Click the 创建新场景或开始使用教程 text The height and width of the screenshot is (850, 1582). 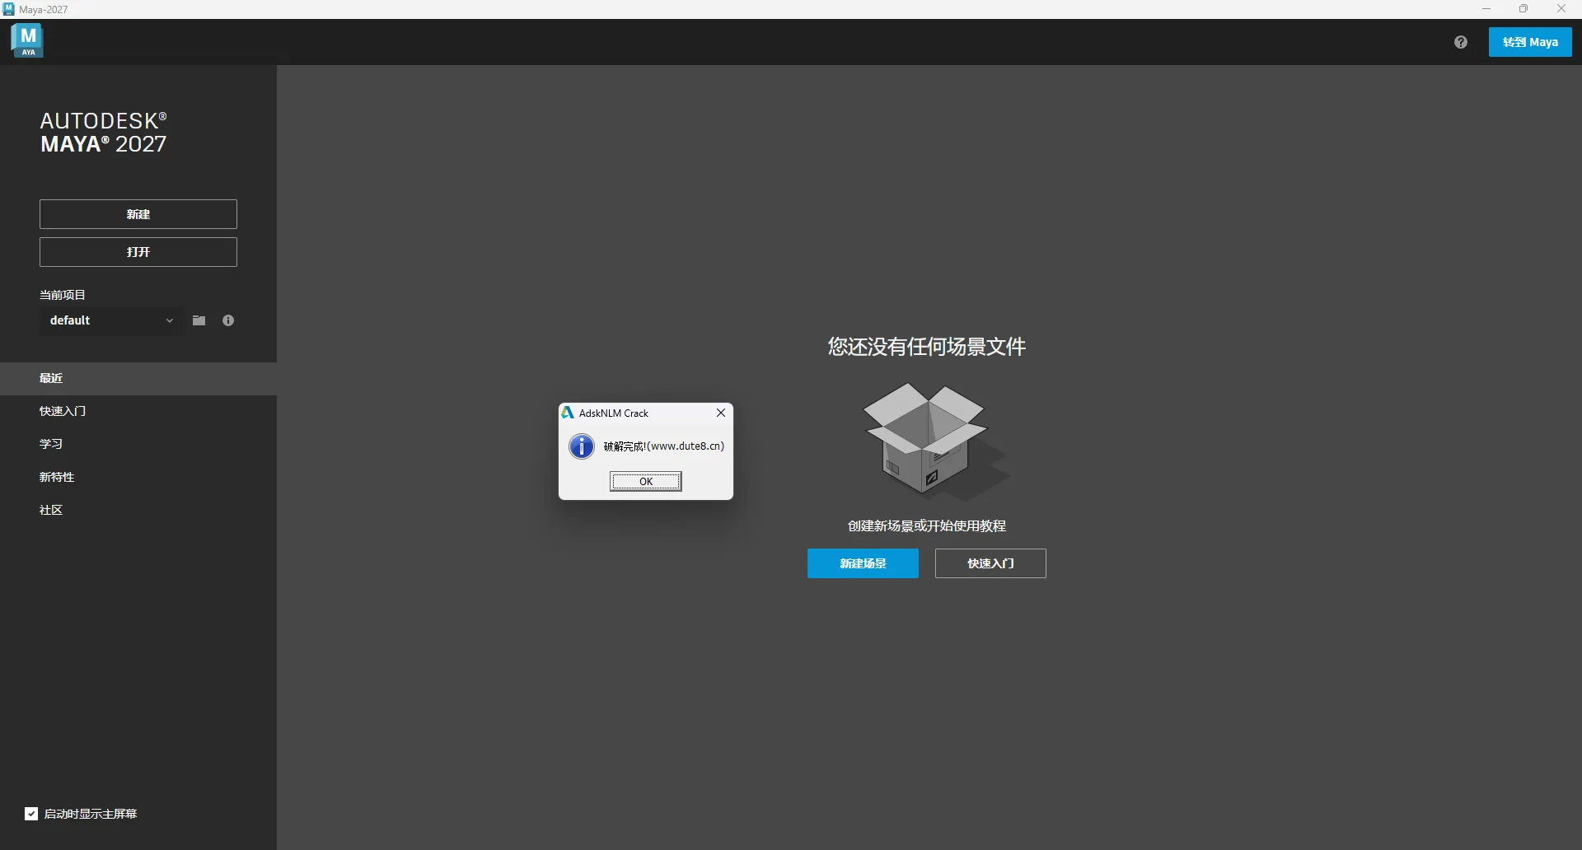tap(927, 525)
